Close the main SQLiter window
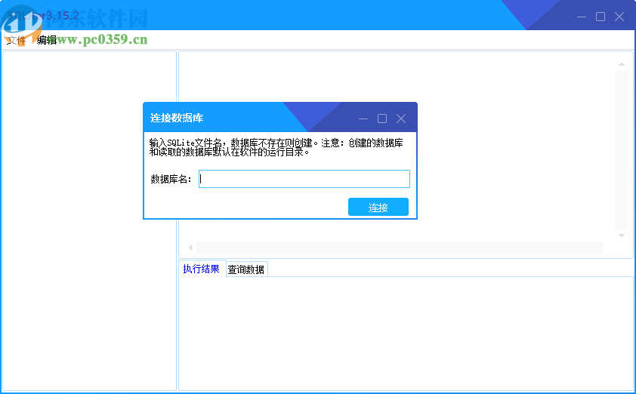 click(x=619, y=17)
